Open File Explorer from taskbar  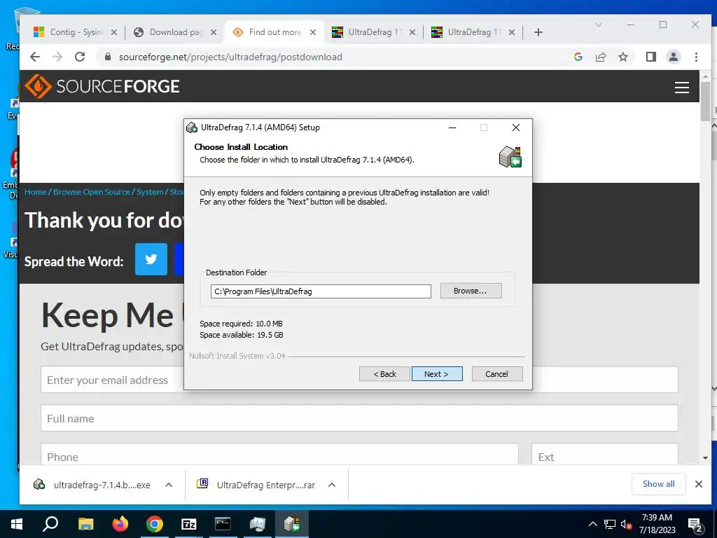point(85,524)
